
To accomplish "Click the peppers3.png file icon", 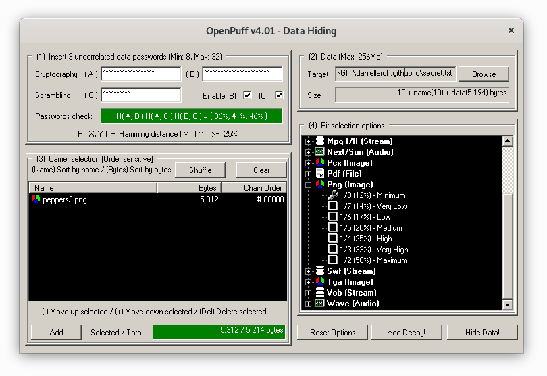I will click(x=36, y=199).
